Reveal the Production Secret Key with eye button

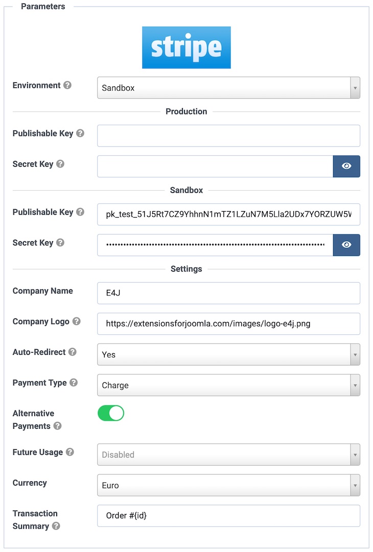pyautogui.click(x=346, y=166)
